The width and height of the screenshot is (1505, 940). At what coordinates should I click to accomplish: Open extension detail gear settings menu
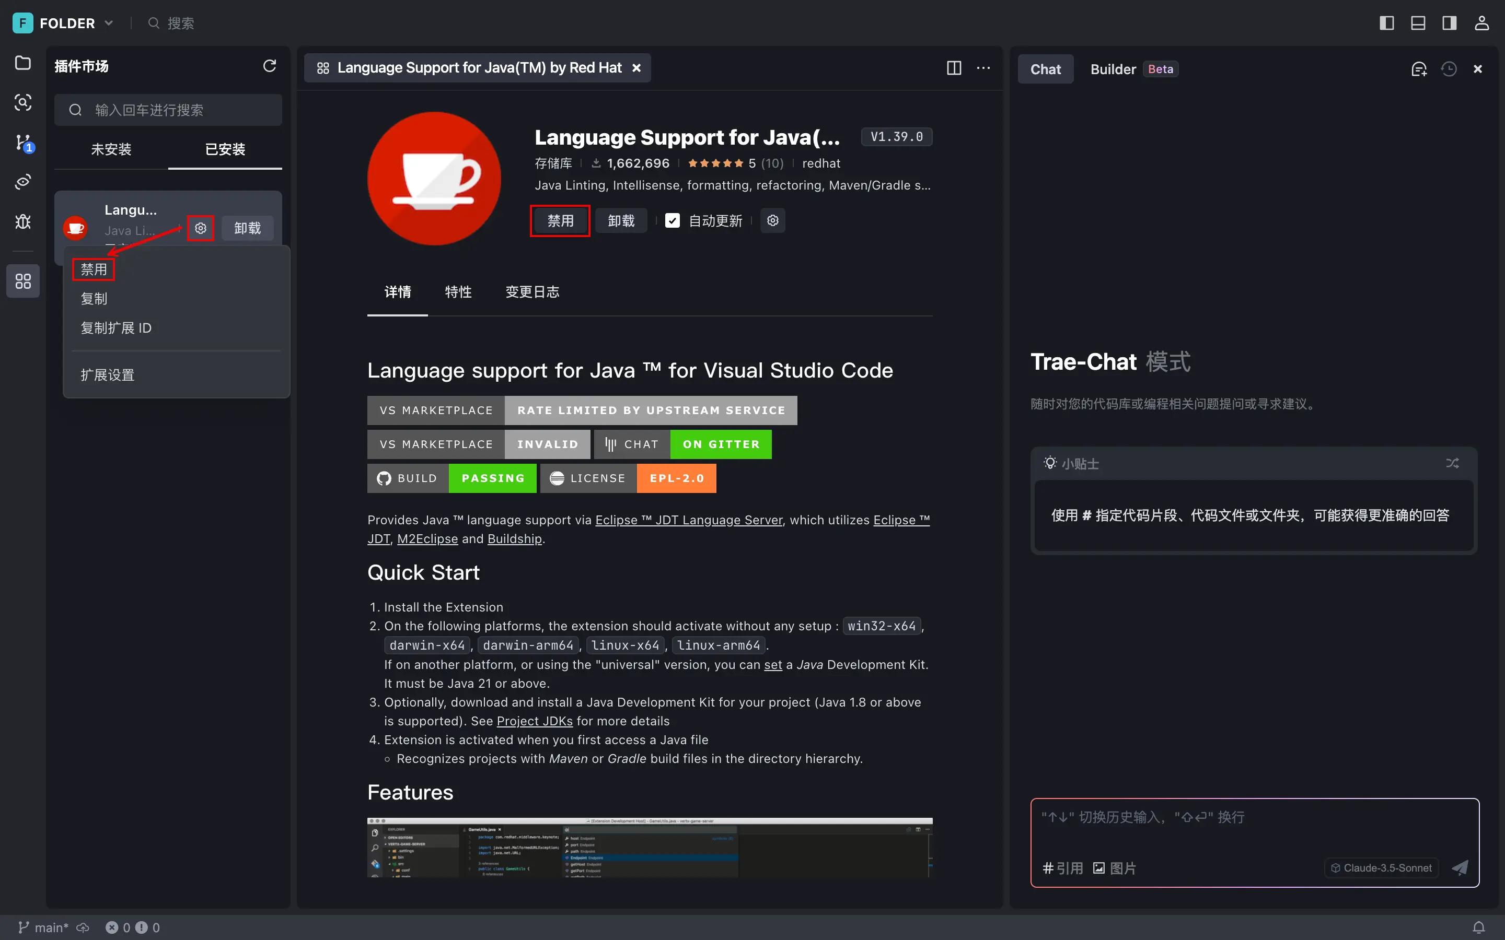tap(772, 221)
